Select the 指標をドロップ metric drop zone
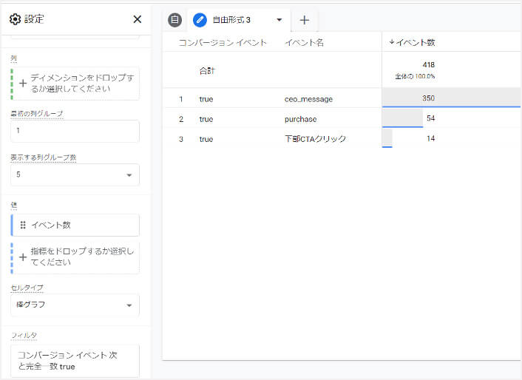The width and height of the screenshot is (522, 380). point(75,257)
